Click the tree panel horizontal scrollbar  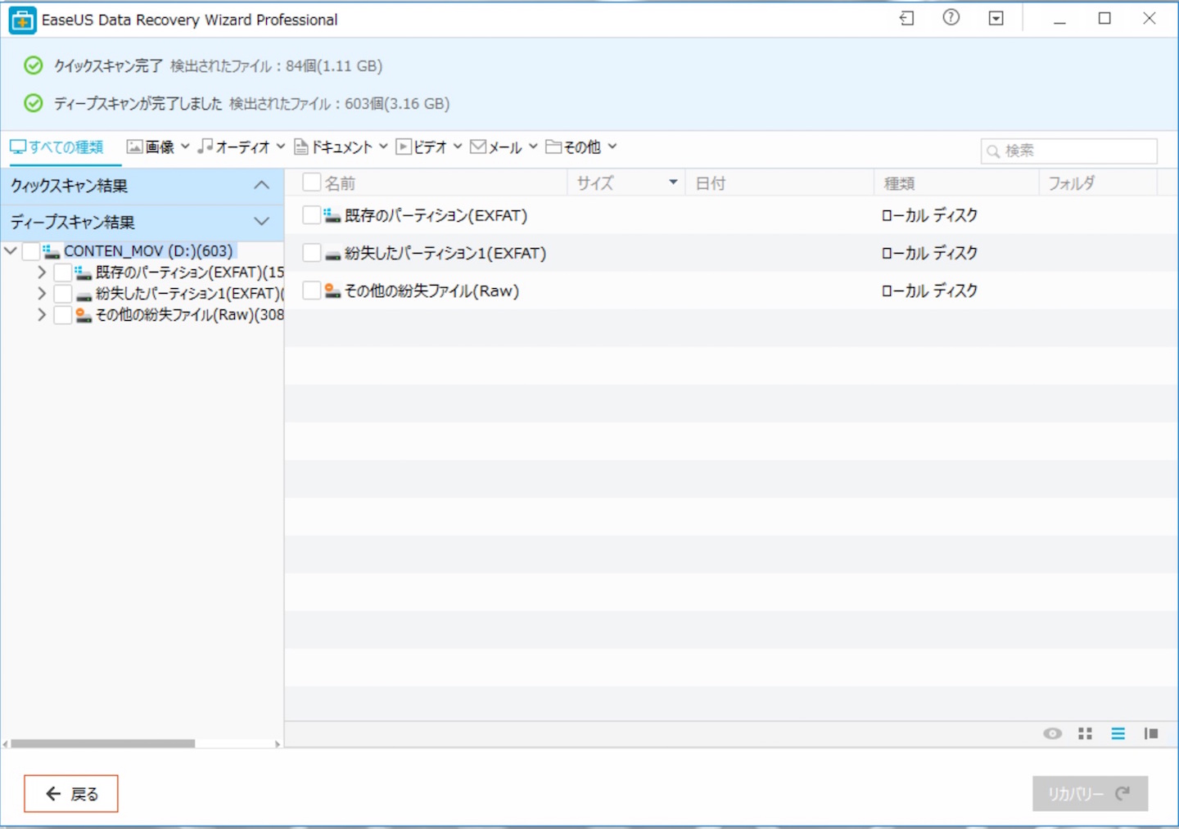pos(102,743)
